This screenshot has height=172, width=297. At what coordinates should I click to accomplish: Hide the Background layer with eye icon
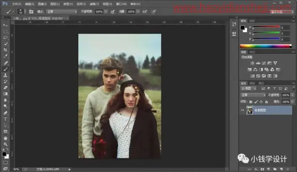point(243,110)
